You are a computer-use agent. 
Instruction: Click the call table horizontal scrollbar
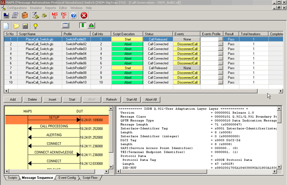(133, 91)
